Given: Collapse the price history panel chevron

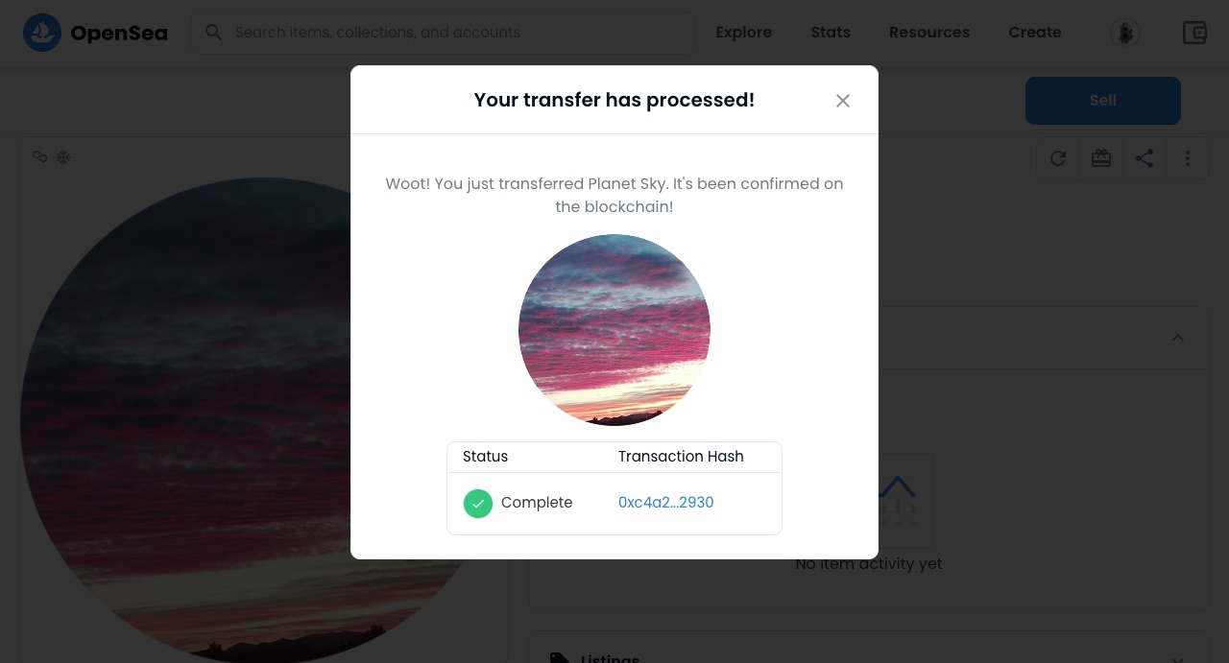Looking at the screenshot, I should click(1178, 338).
